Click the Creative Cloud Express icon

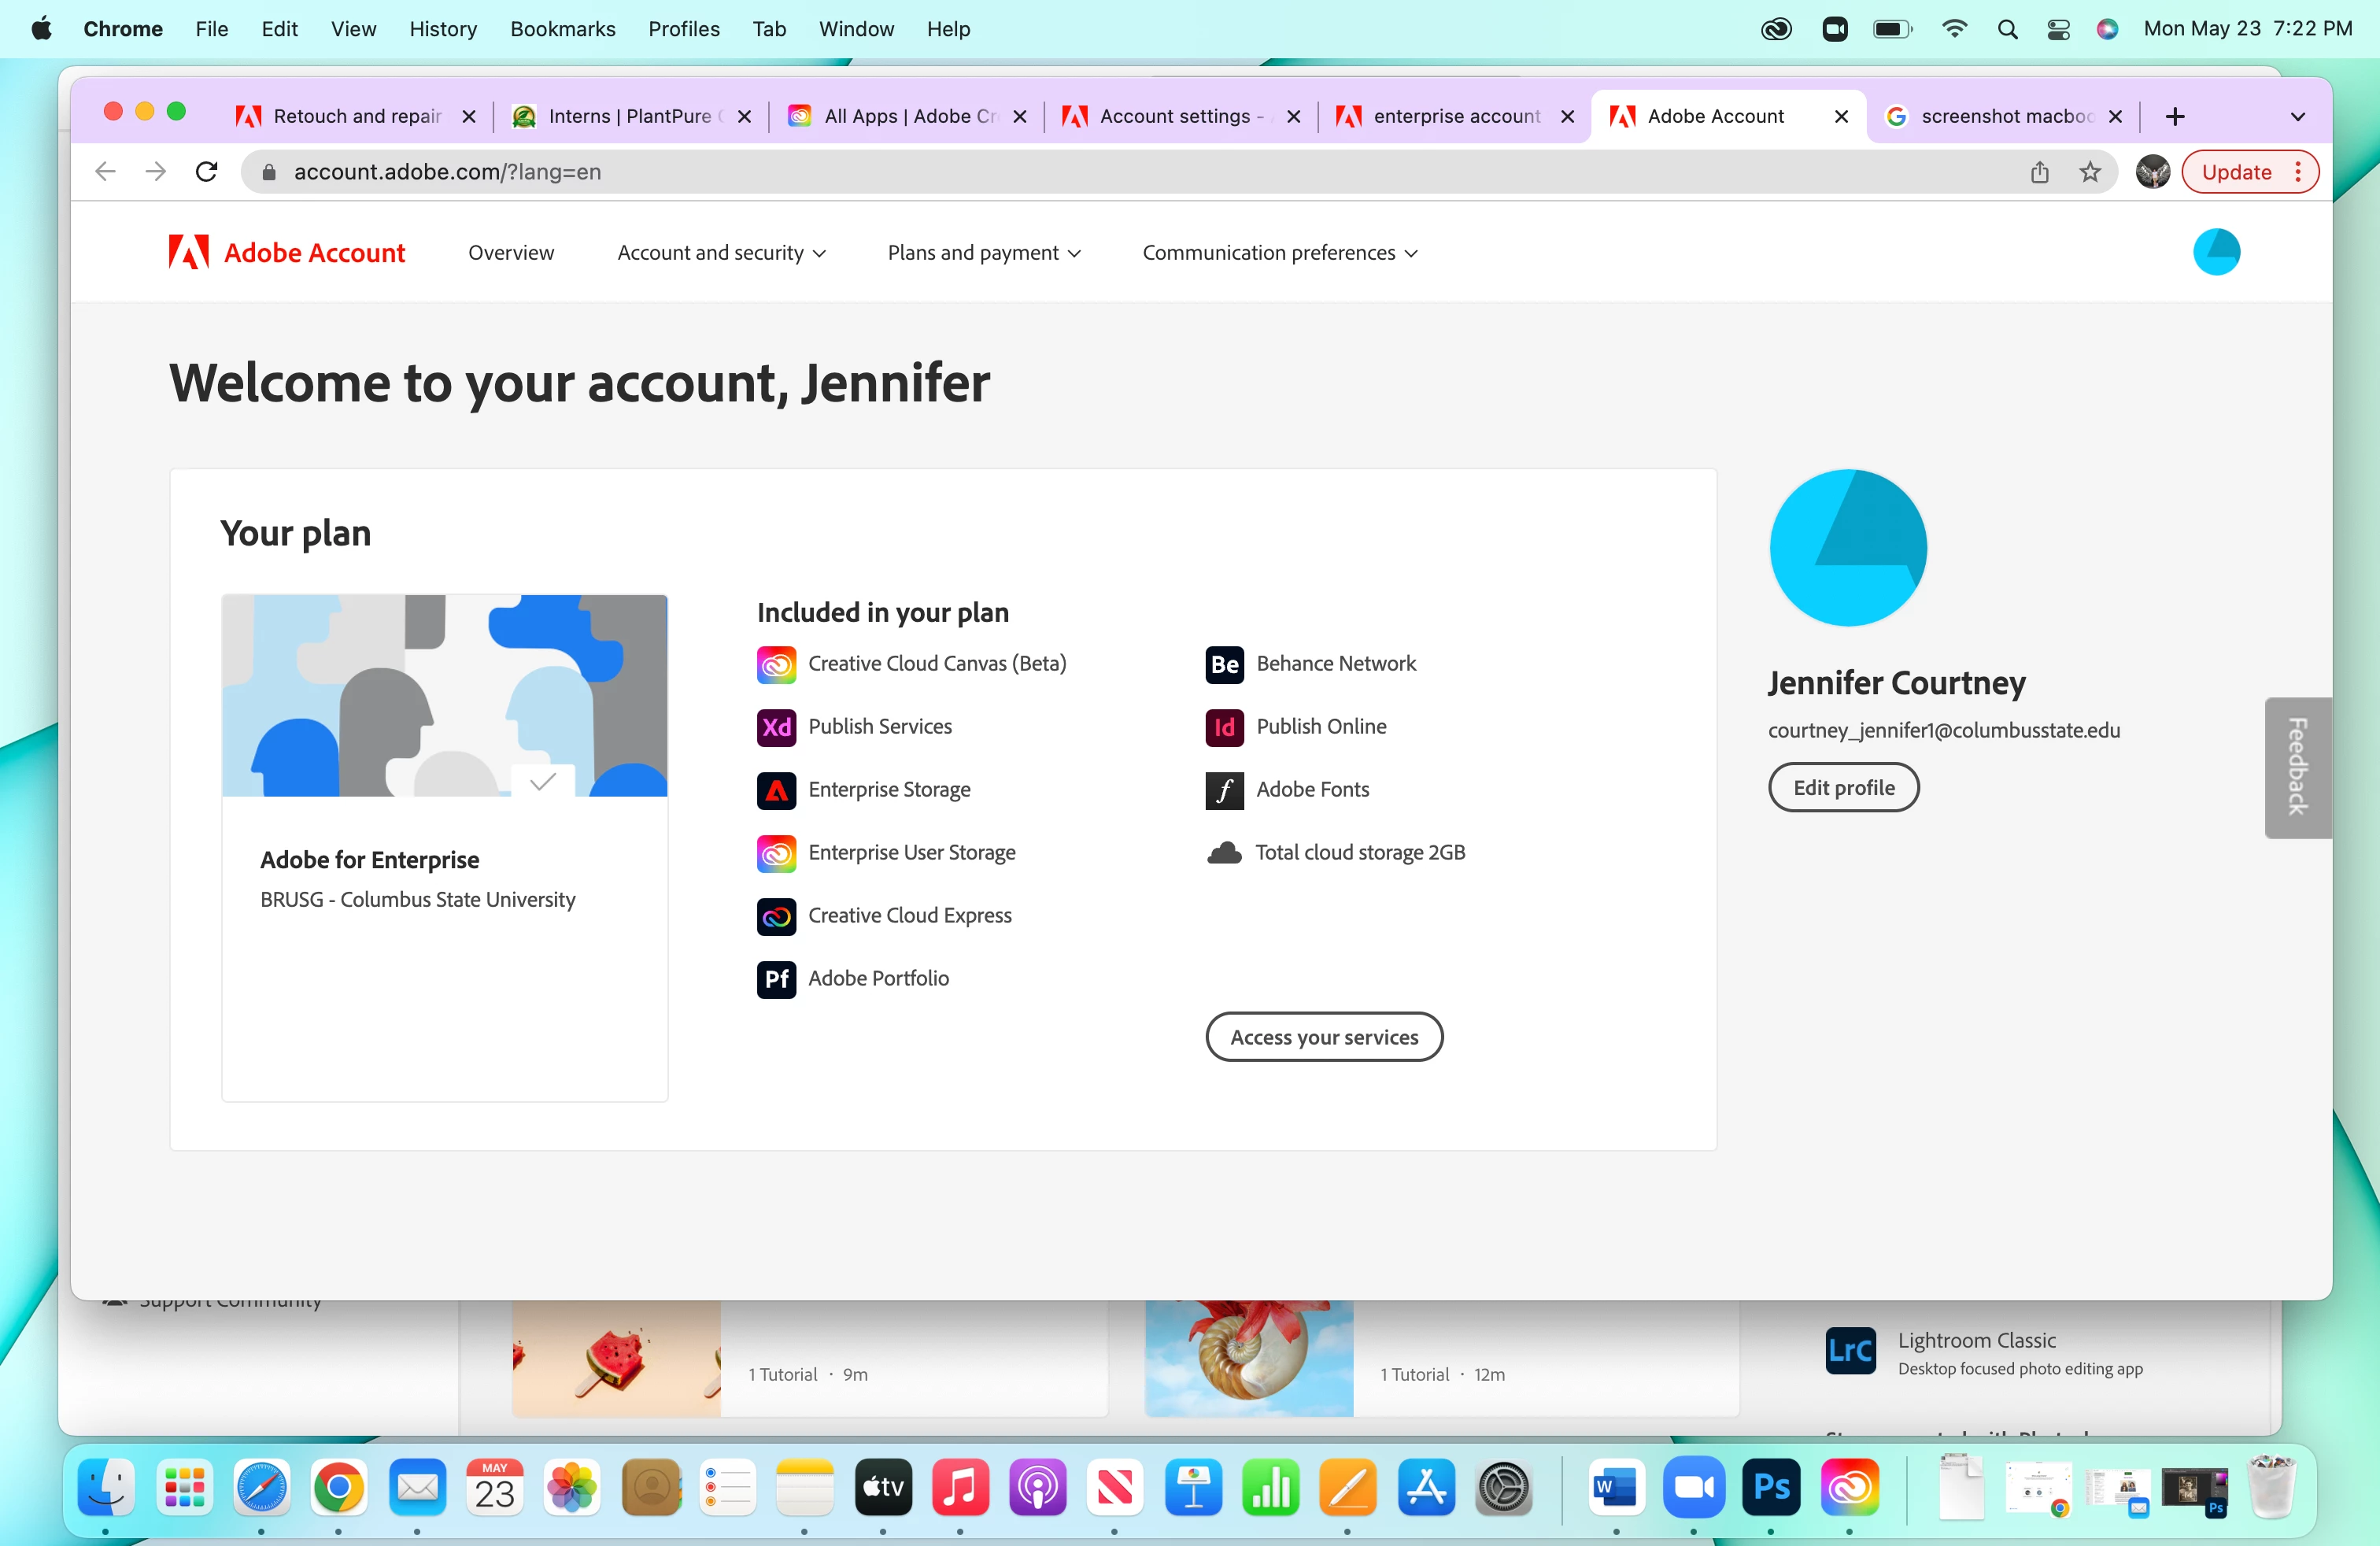pyautogui.click(x=776, y=916)
